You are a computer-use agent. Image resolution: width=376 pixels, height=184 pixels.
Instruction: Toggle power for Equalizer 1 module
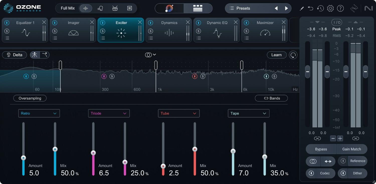[7, 23]
